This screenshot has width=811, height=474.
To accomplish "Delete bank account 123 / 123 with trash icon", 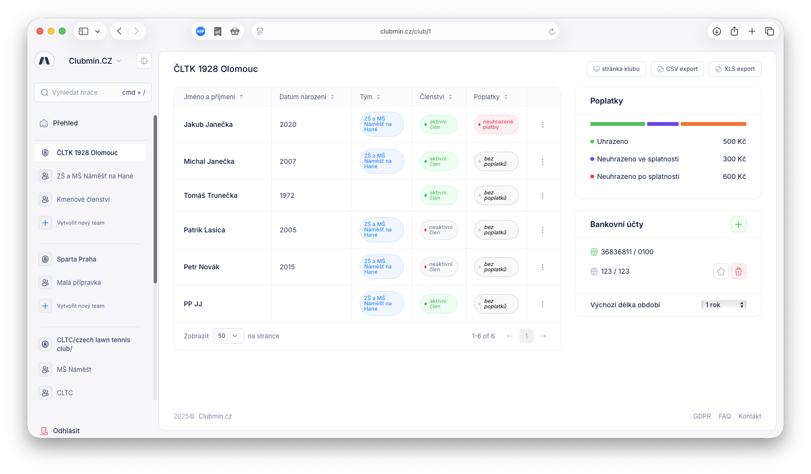I will 738,271.
